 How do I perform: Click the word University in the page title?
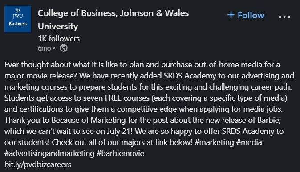[x=58, y=26]
